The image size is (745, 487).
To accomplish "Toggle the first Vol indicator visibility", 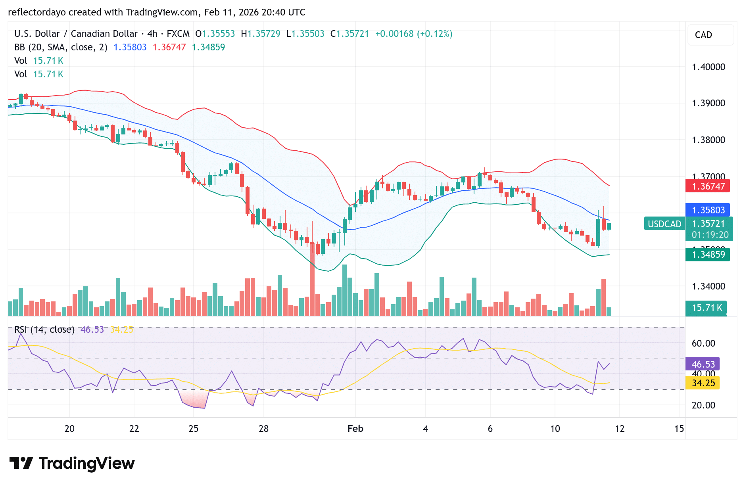I will tap(21, 60).
